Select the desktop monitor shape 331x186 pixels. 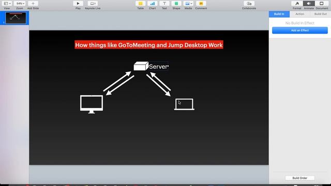(x=92, y=104)
